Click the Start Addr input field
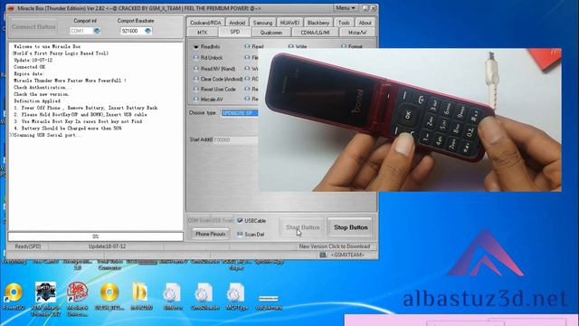 (x=235, y=140)
